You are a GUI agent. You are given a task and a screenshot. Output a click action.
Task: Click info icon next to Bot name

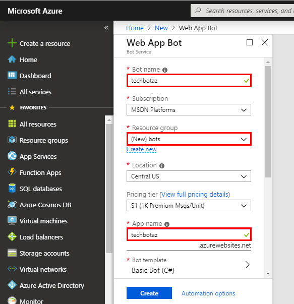pyautogui.click(x=165, y=70)
